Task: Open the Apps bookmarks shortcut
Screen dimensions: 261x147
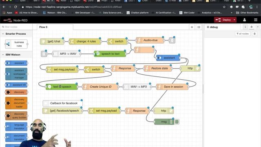Action: click(x=8, y=13)
